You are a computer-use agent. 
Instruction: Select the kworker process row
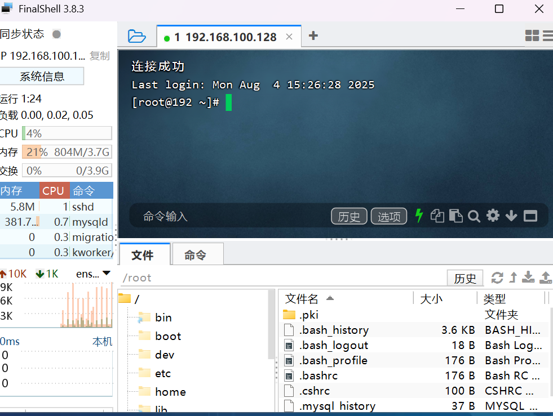pyautogui.click(x=56, y=252)
